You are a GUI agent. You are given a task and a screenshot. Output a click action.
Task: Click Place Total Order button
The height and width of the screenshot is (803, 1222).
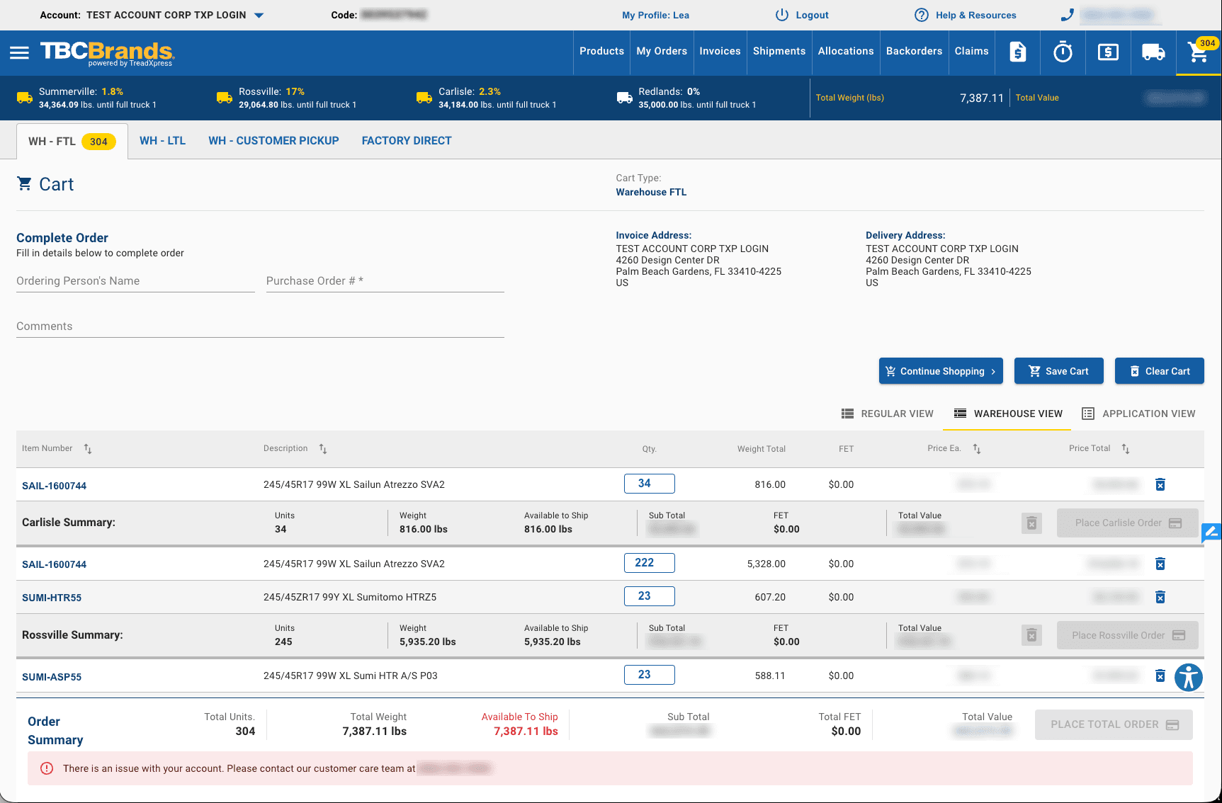(1114, 725)
